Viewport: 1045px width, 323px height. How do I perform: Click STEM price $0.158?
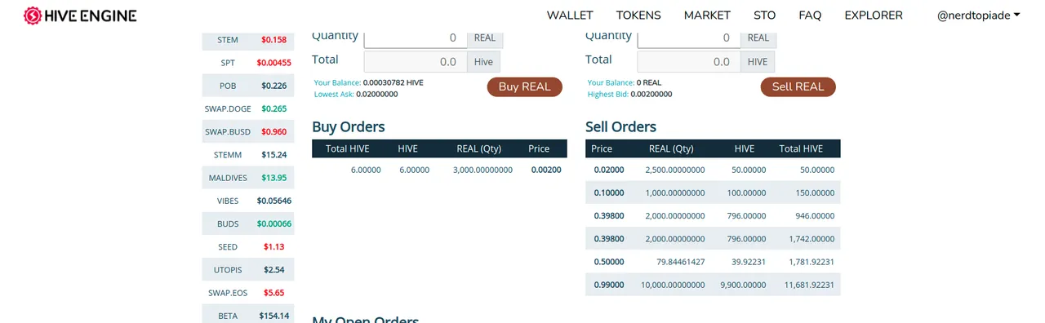point(273,39)
